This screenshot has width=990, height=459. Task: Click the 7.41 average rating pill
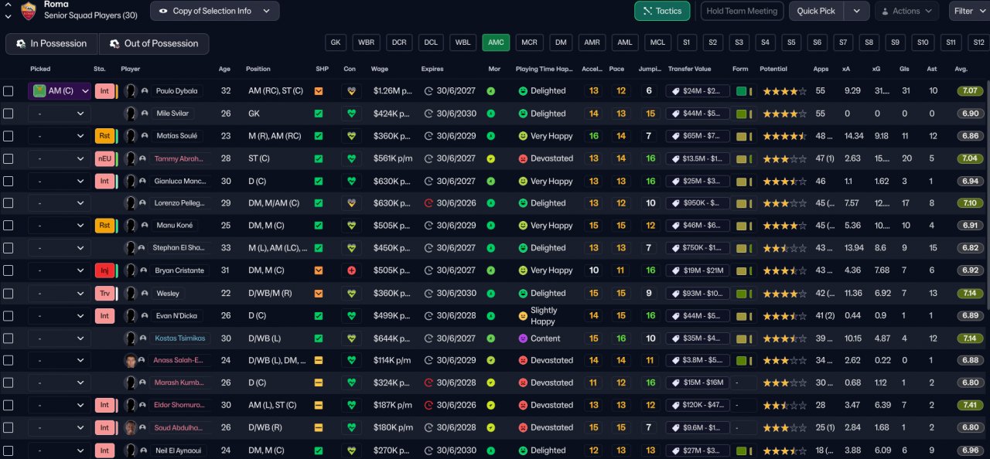point(970,405)
